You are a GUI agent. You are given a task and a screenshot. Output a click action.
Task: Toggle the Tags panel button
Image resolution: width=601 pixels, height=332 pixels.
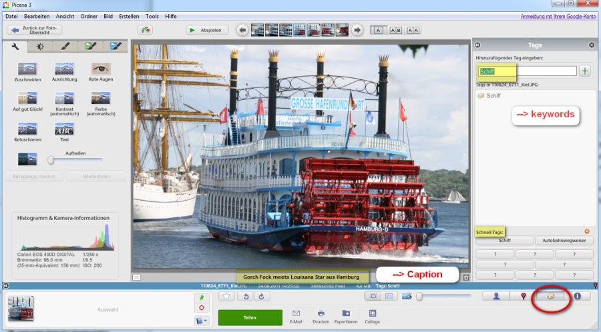point(550,296)
